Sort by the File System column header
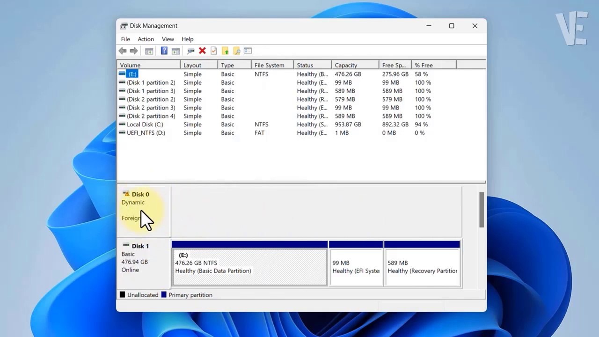The width and height of the screenshot is (599, 337). [272, 65]
